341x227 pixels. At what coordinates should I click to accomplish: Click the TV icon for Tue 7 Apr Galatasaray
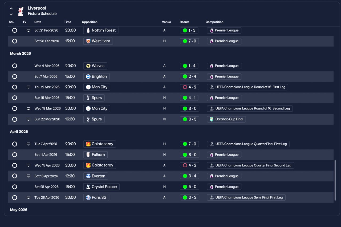click(29, 144)
